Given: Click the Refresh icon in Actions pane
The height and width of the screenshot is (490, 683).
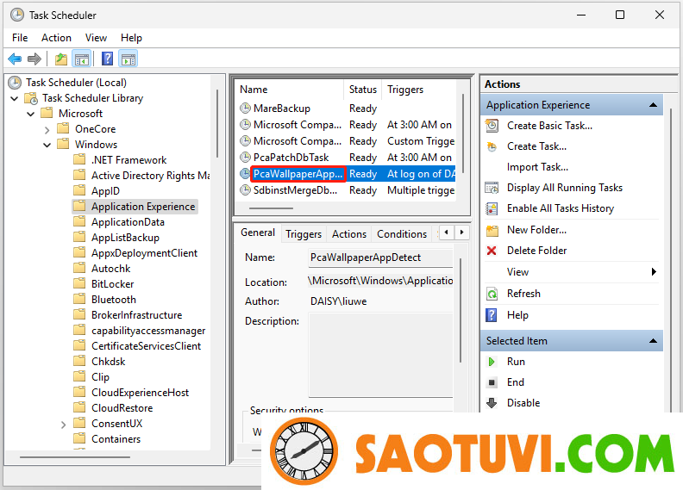Looking at the screenshot, I should [492, 294].
